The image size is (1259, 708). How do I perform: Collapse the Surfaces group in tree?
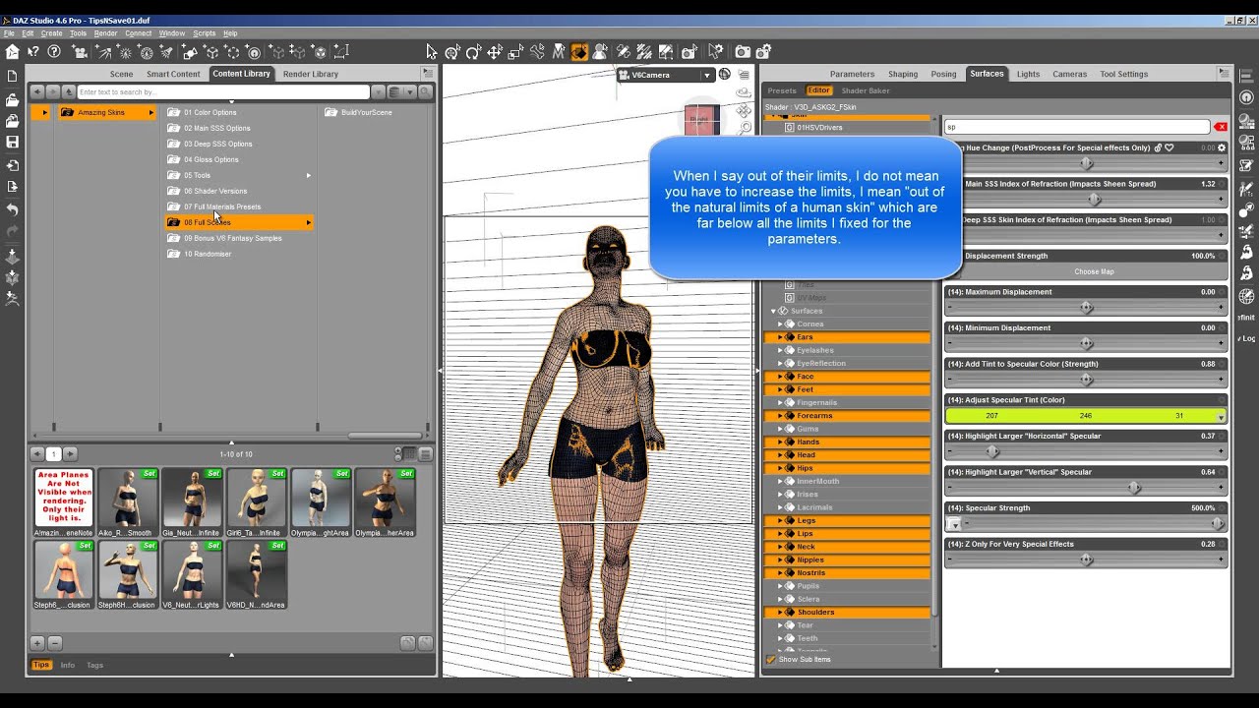(773, 311)
